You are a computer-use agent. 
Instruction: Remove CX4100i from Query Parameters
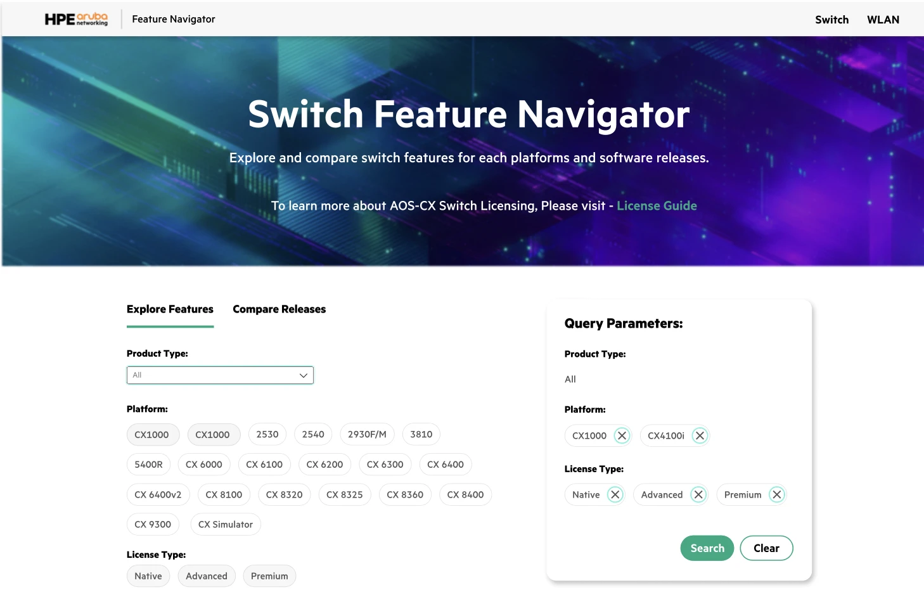pos(700,435)
